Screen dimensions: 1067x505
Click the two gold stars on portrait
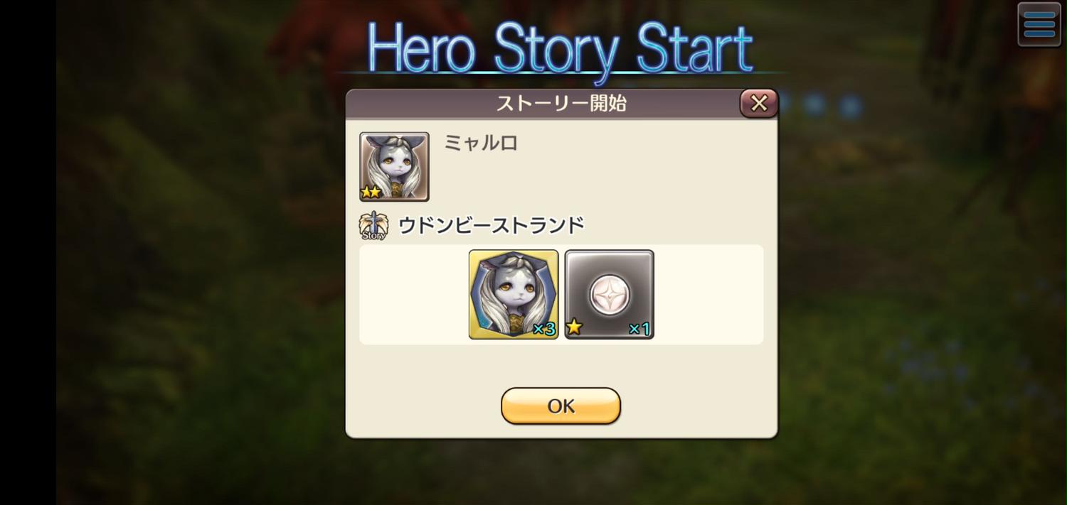click(371, 192)
